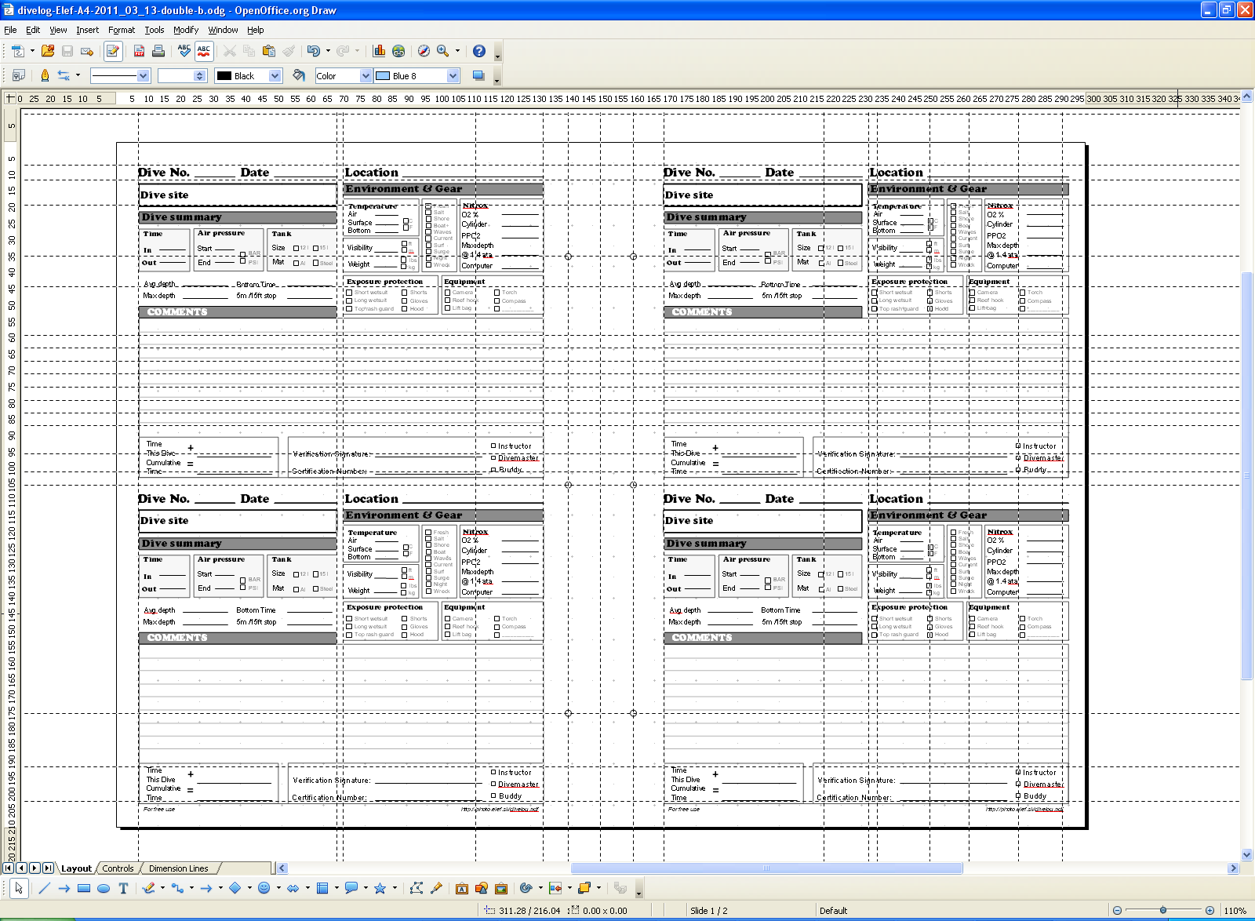Screen dimensions: 1255x921
Task: Click the Export as PDF icon
Action: 139,51
